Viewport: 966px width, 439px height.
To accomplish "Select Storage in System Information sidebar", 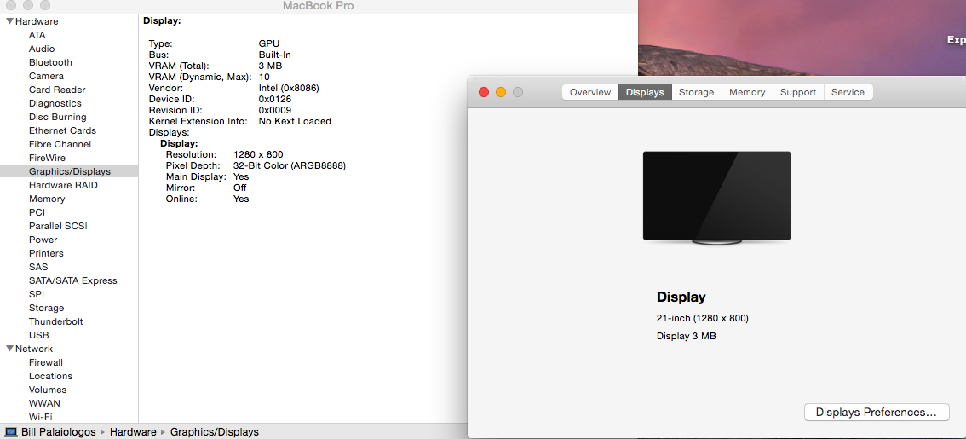I will [46, 308].
